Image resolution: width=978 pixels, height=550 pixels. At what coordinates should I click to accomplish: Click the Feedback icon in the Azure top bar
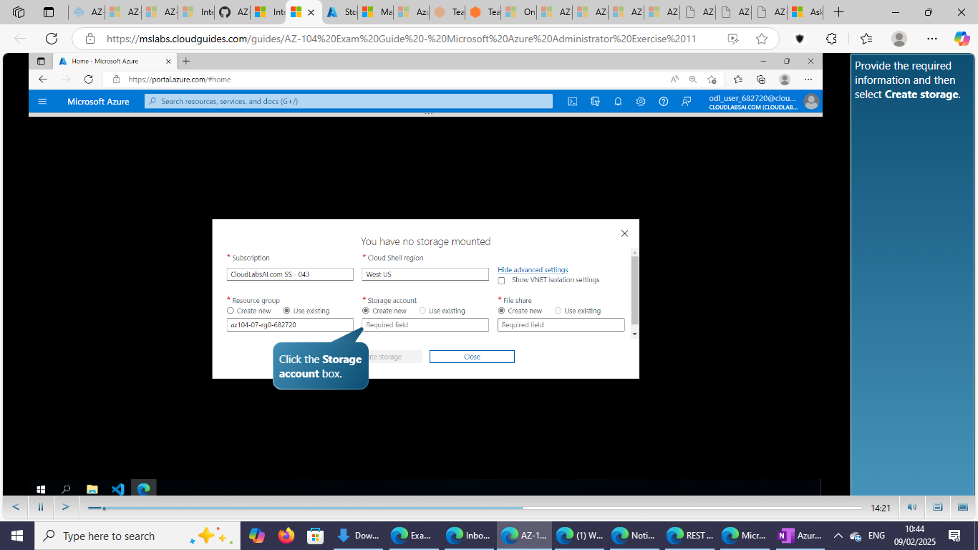685,102
